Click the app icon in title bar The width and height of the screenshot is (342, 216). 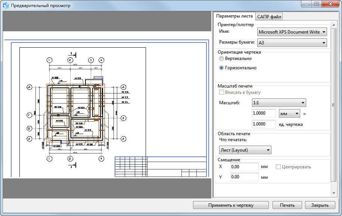point(6,6)
